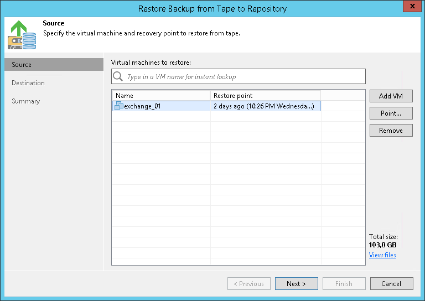Focus the VM name lookup field
This screenshot has height=301, width=425.
(243, 76)
